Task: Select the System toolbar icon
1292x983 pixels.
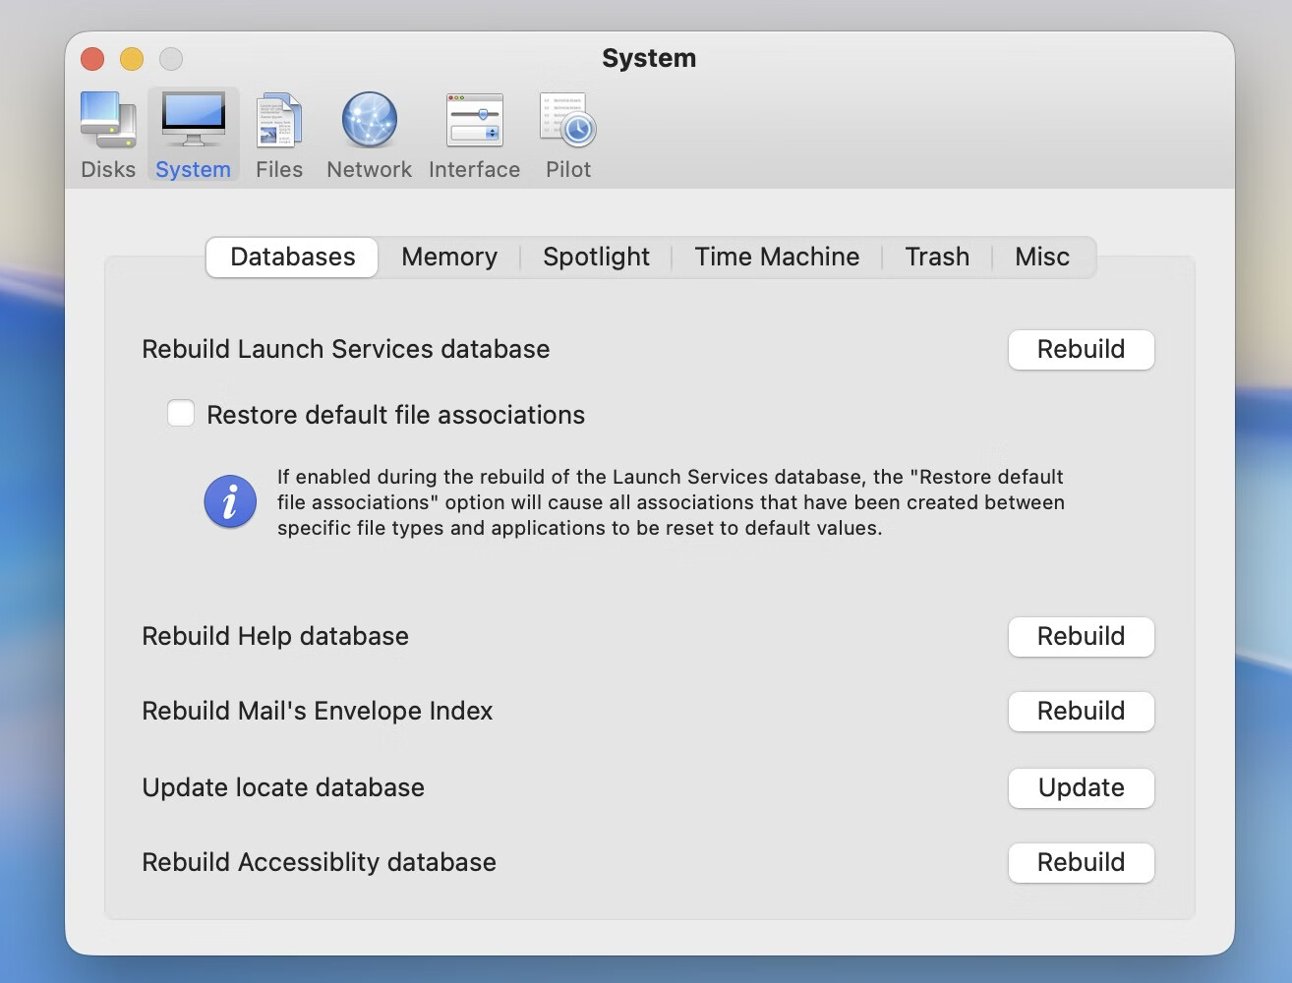Action: coord(193,133)
